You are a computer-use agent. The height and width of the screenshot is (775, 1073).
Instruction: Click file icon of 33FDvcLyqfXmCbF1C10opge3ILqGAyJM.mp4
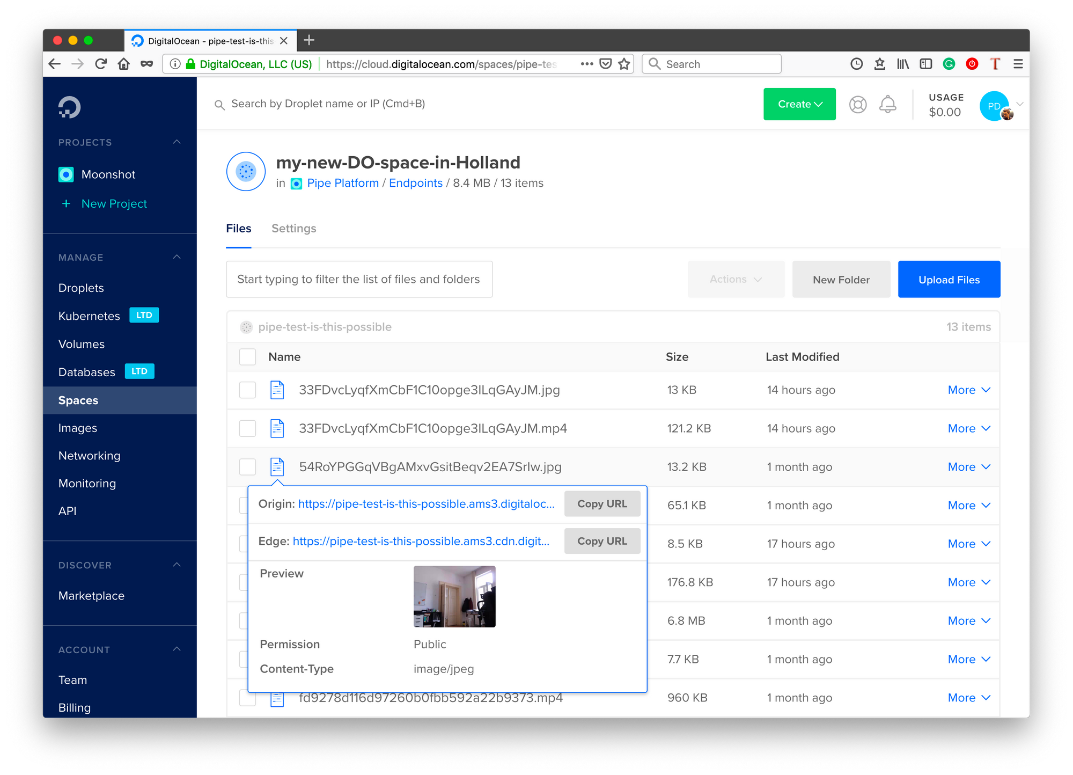click(x=277, y=428)
